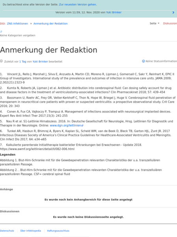Click the Legenden heading
This screenshot has height=237, width=177.
7,155
